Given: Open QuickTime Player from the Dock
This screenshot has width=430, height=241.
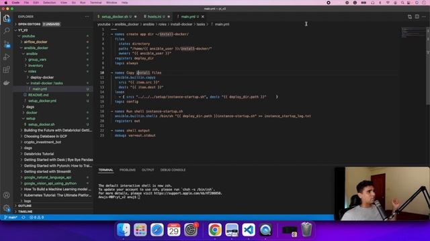Looking at the screenshot, I should 265,230.
